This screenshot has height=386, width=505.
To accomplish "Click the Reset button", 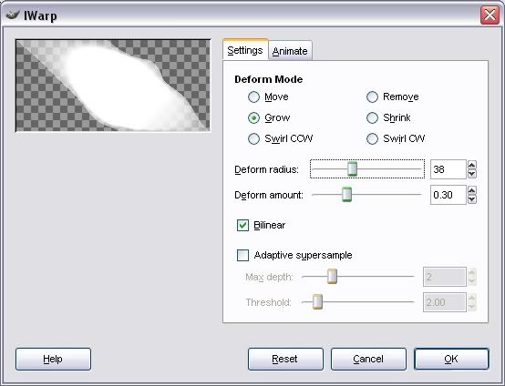I will click(x=285, y=359).
